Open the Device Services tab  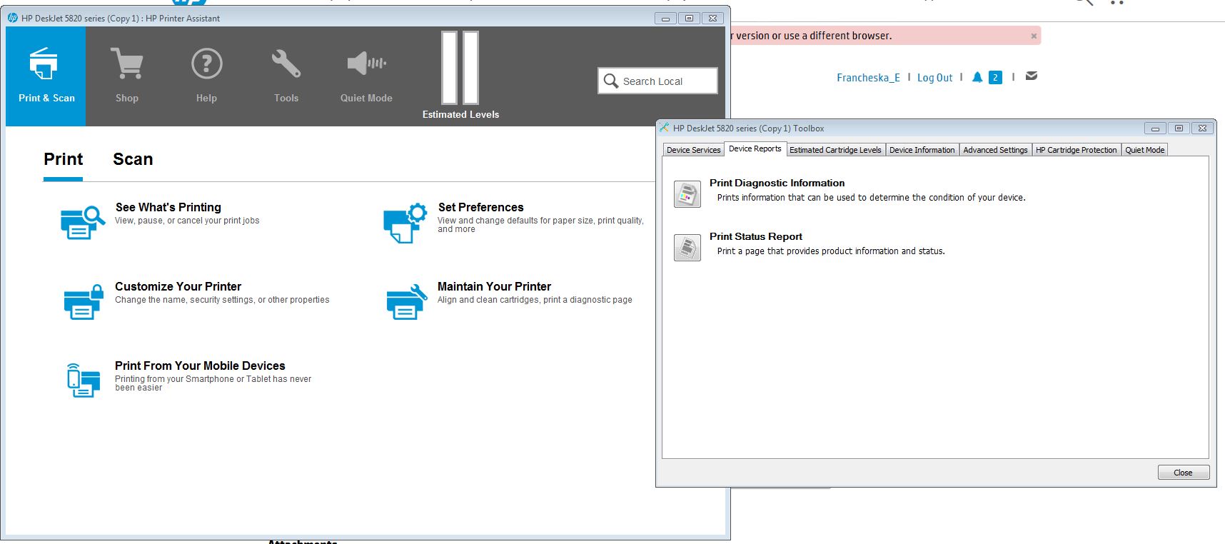pos(693,150)
